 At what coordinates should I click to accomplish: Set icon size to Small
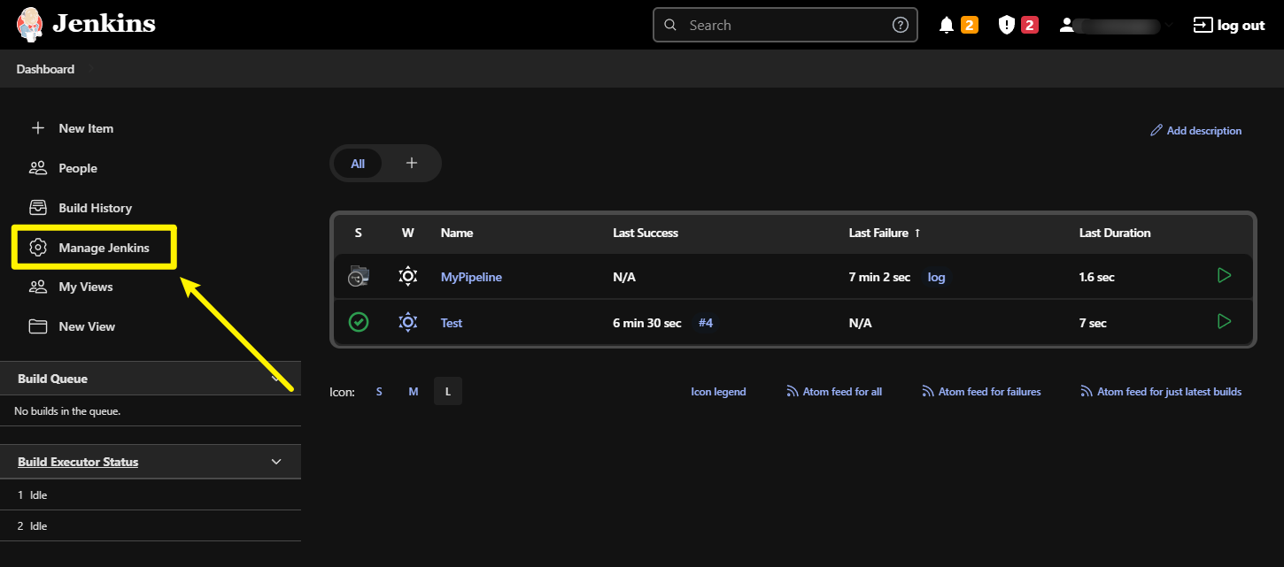379,392
